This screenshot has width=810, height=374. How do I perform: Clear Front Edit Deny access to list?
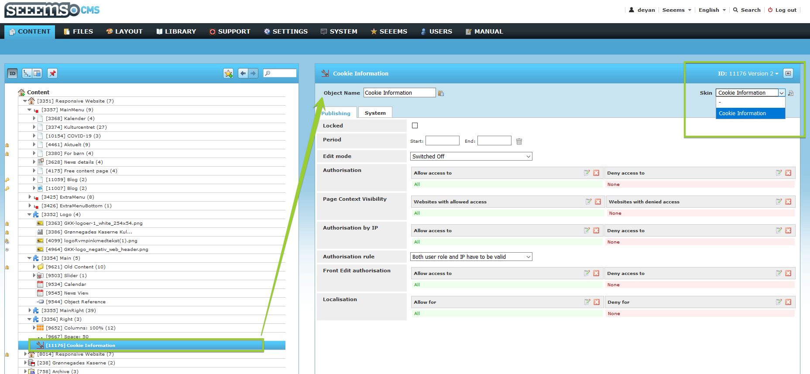click(788, 274)
